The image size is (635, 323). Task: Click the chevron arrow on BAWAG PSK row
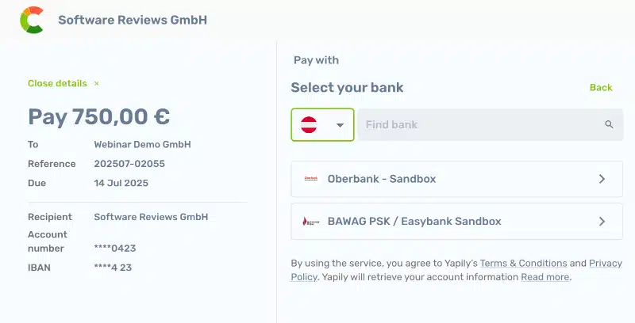[602, 221]
